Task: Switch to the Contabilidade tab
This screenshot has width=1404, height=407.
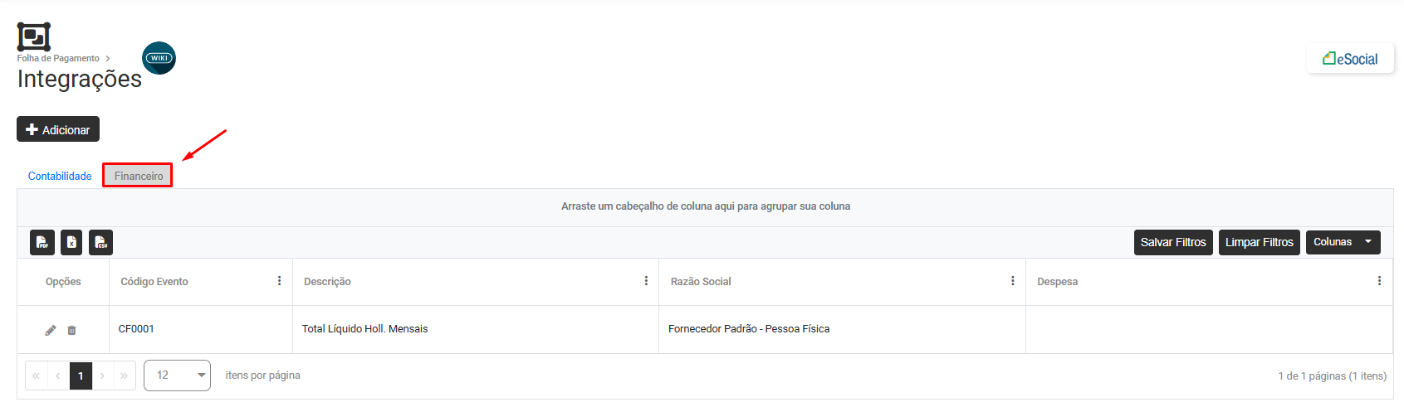Action: [x=60, y=176]
